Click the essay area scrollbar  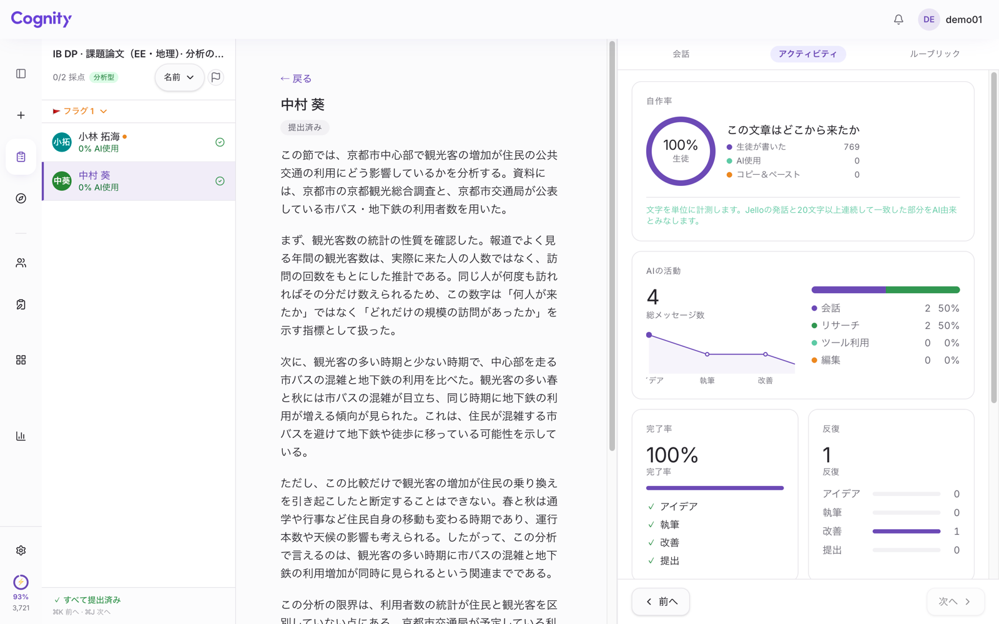pyautogui.click(x=612, y=246)
